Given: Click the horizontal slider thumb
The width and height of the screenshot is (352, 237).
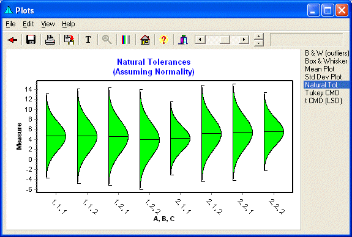Looking at the screenshot, I should [x=225, y=40].
